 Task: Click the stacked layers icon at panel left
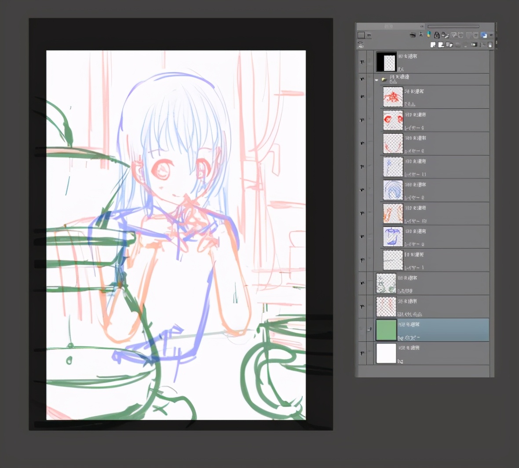361,44
